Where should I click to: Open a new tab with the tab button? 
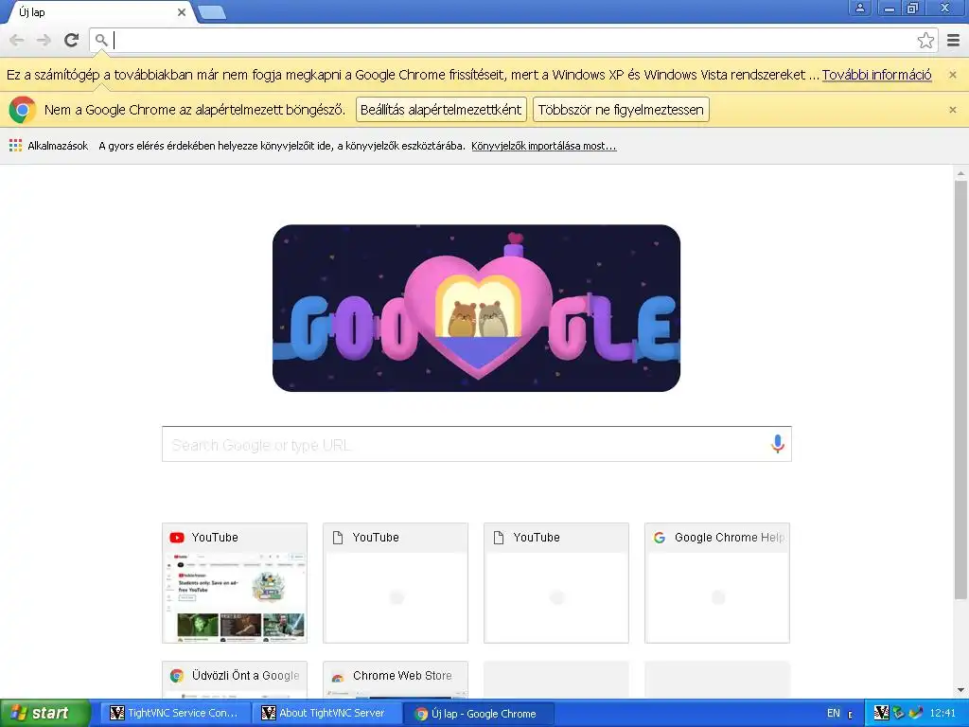coord(212,12)
